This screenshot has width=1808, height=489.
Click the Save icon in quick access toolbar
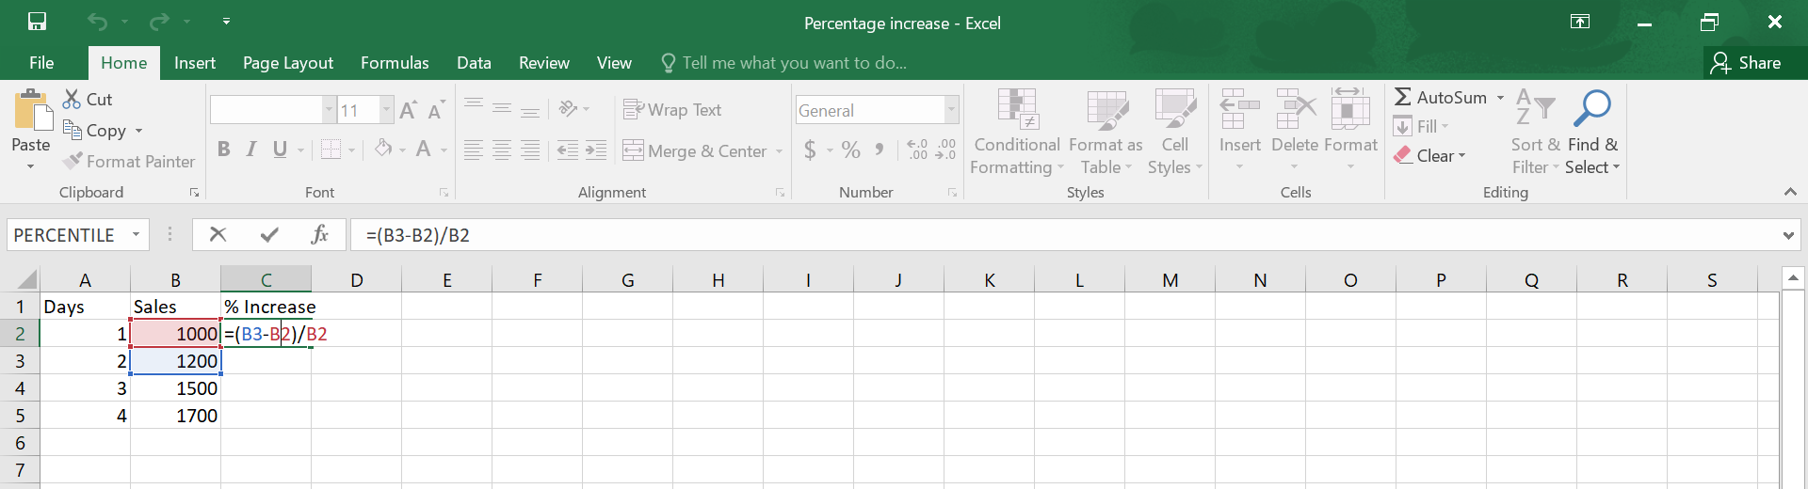coord(37,22)
